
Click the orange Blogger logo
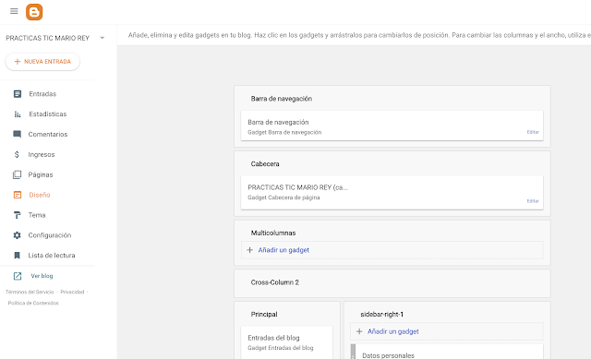(34, 12)
